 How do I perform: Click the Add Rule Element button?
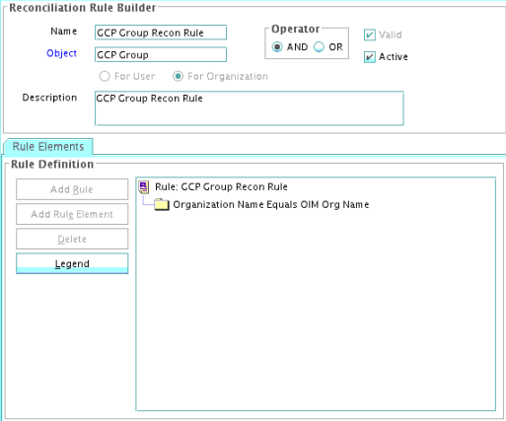click(x=72, y=214)
